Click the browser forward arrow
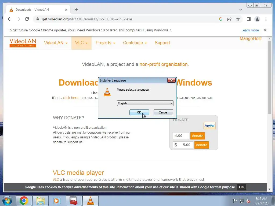 pos(18,19)
